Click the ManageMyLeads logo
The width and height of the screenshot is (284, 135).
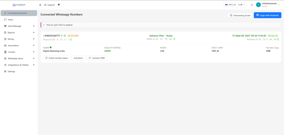pyautogui.click(x=19, y=5)
